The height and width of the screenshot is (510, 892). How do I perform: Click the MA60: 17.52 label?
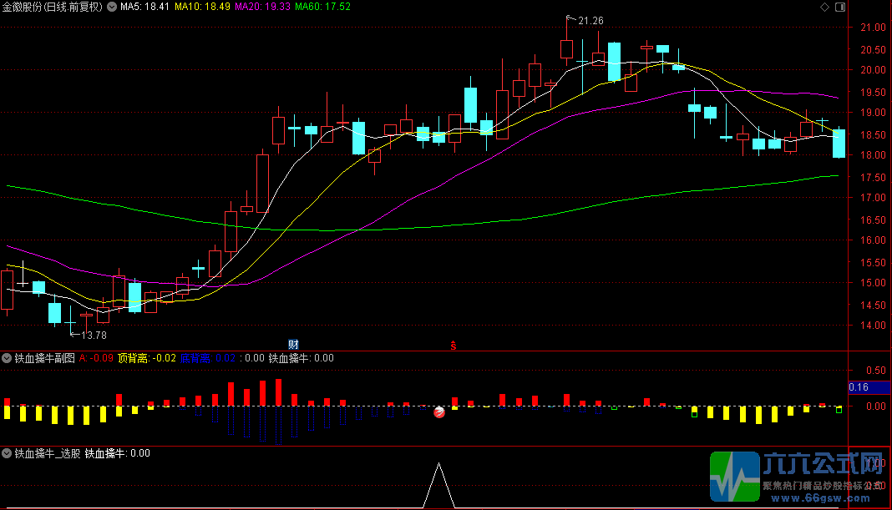(x=322, y=7)
